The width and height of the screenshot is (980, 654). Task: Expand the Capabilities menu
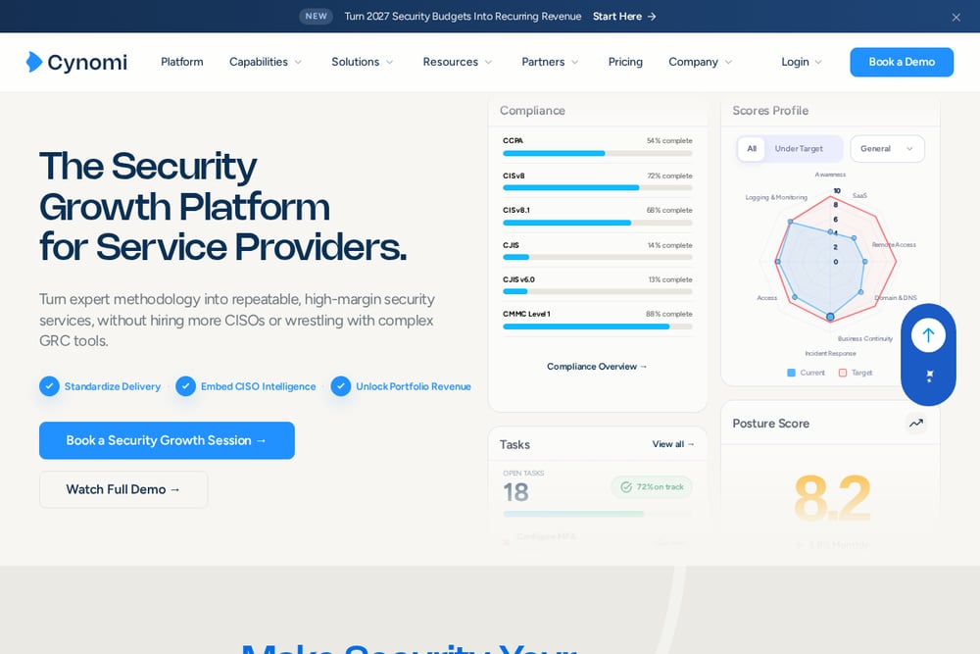click(266, 62)
